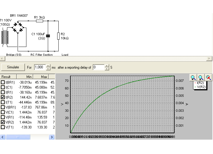Enable the V(BR1) result checkbox

coord(3,107)
